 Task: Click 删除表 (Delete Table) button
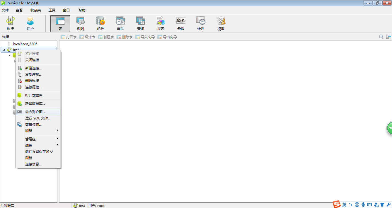[125, 37]
